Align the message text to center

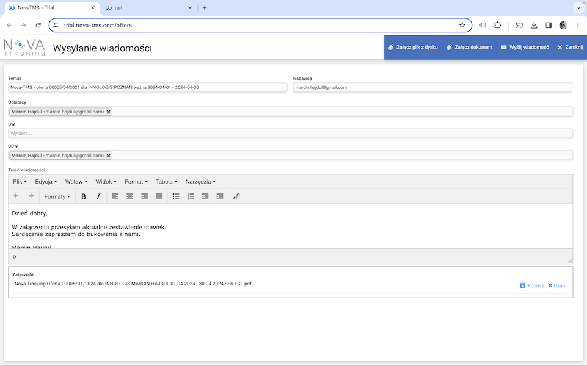click(129, 196)
